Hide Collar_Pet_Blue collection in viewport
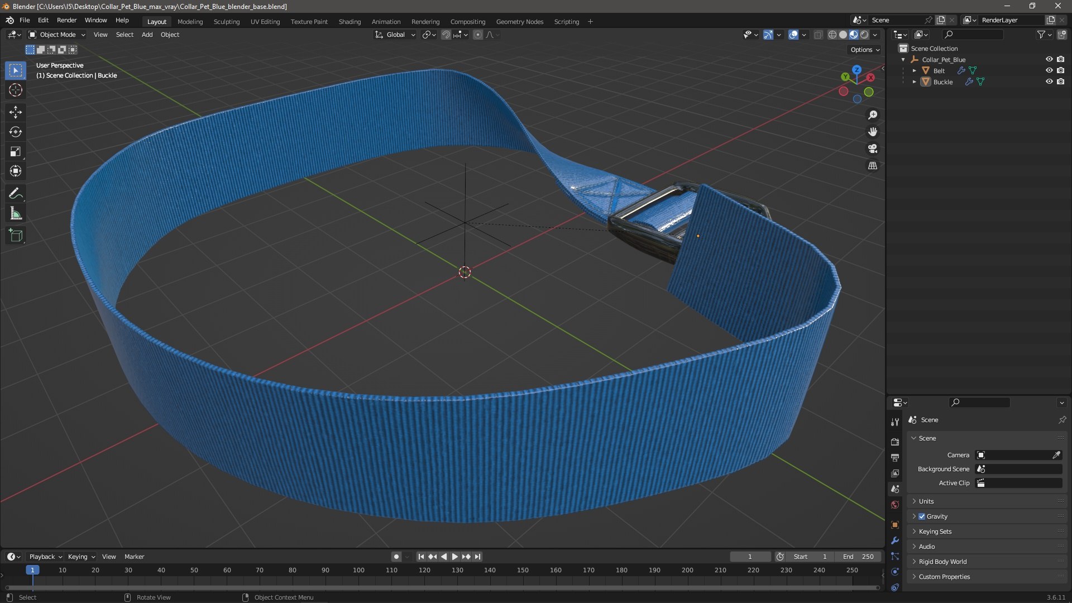Viewport: 1072px width, 603px height. click(1049, 59)
